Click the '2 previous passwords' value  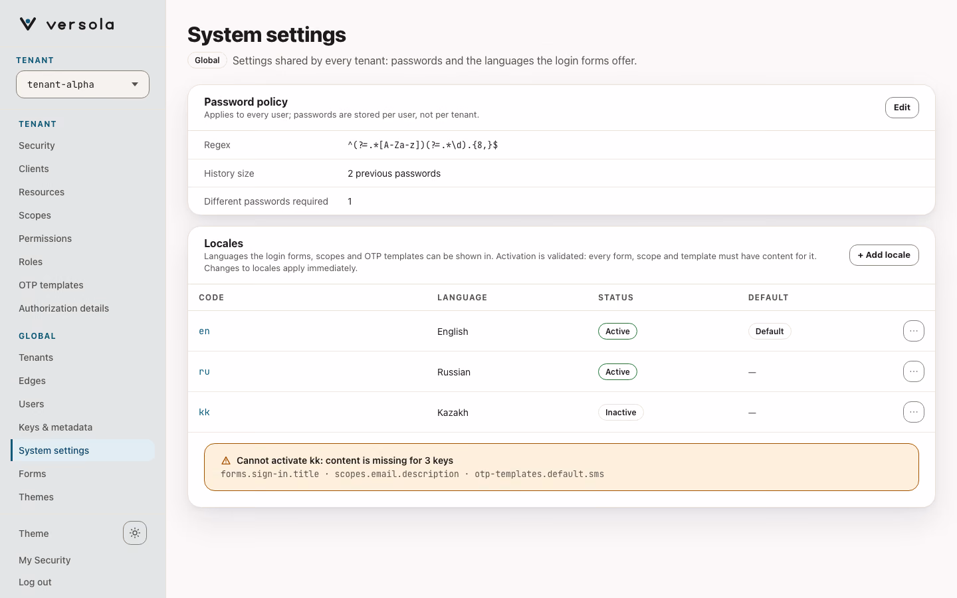(394, 173)
